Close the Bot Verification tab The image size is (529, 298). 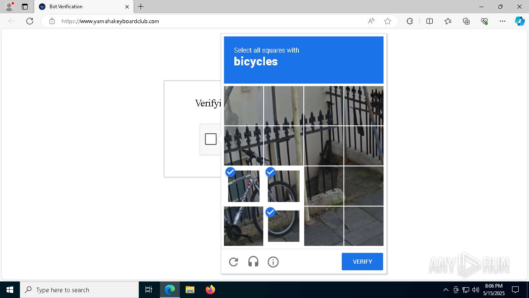coord(127,7)
